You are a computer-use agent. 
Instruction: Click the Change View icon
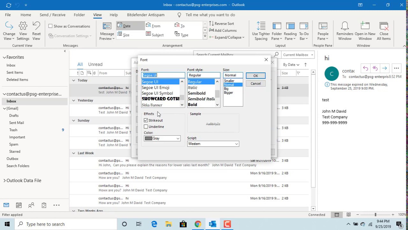9,31
